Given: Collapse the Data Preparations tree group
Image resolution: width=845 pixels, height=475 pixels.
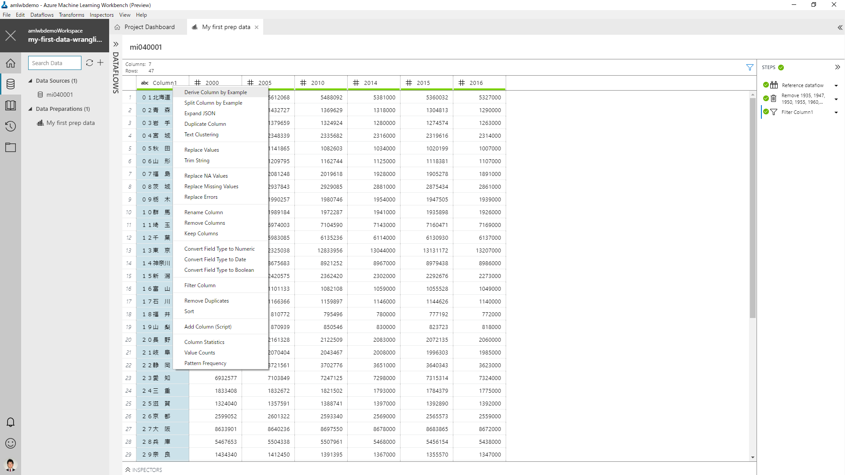Looking at the screenshot, I should (x=30, y=109).
